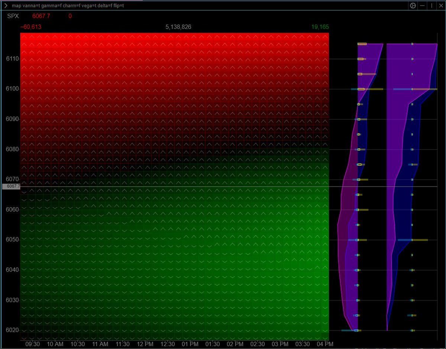
Task: Click the 6030 price axis label
Action: tap(12, 300)
